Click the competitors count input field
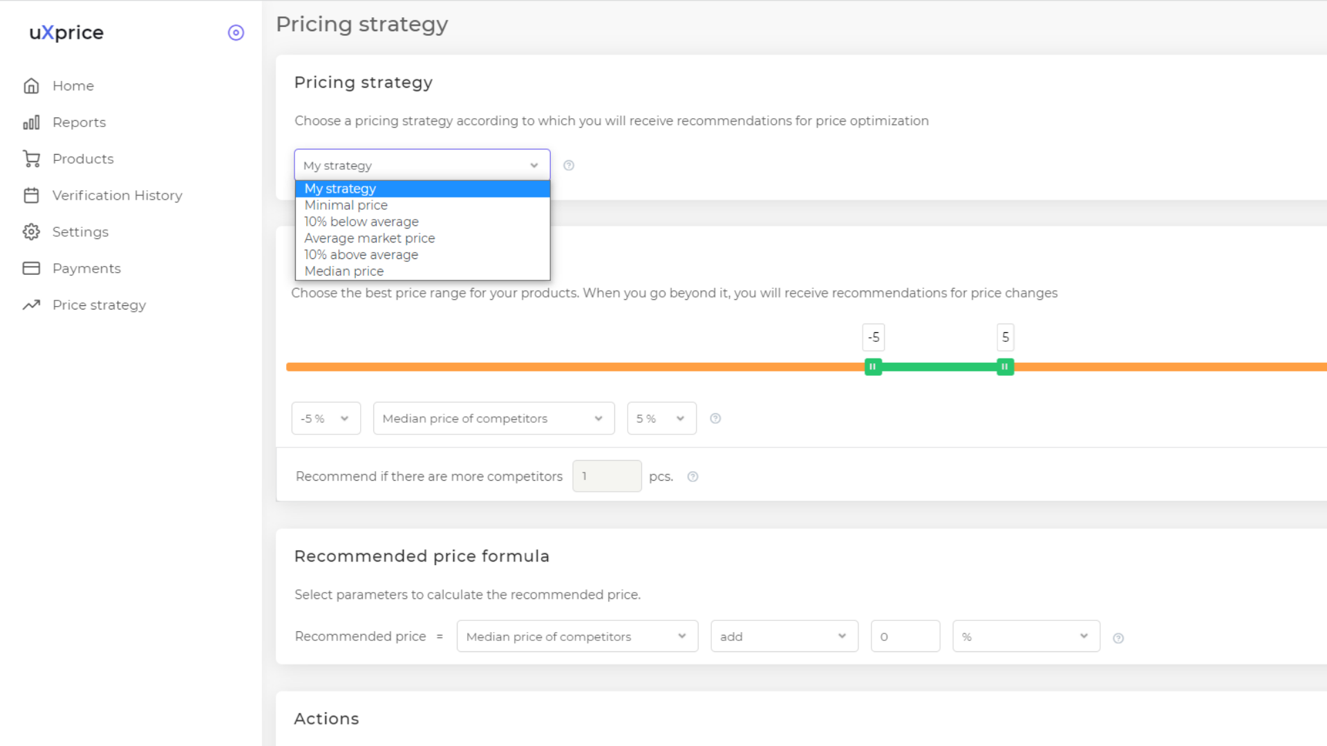Viewport: 1327px width, 746px height. [x=607, y=476]
